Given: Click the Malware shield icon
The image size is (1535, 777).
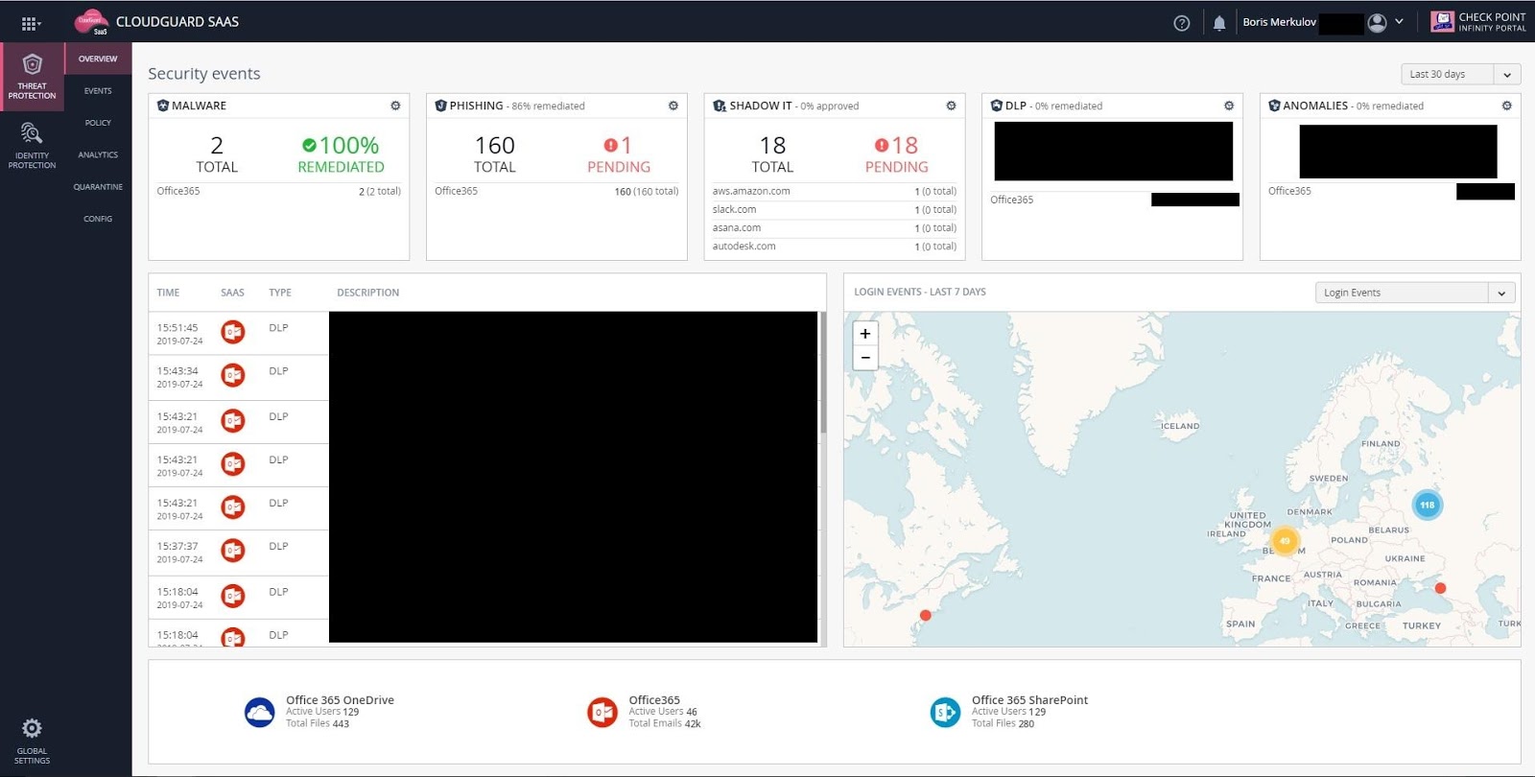Looking at the screenshot, I should click(163, 106).
